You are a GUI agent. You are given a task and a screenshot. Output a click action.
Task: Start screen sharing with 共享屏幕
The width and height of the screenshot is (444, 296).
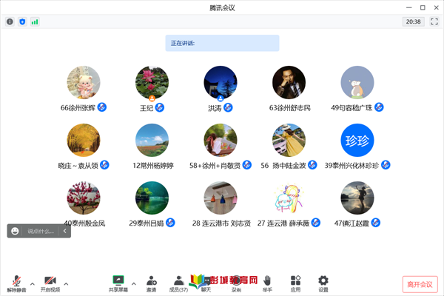point(118,283)
